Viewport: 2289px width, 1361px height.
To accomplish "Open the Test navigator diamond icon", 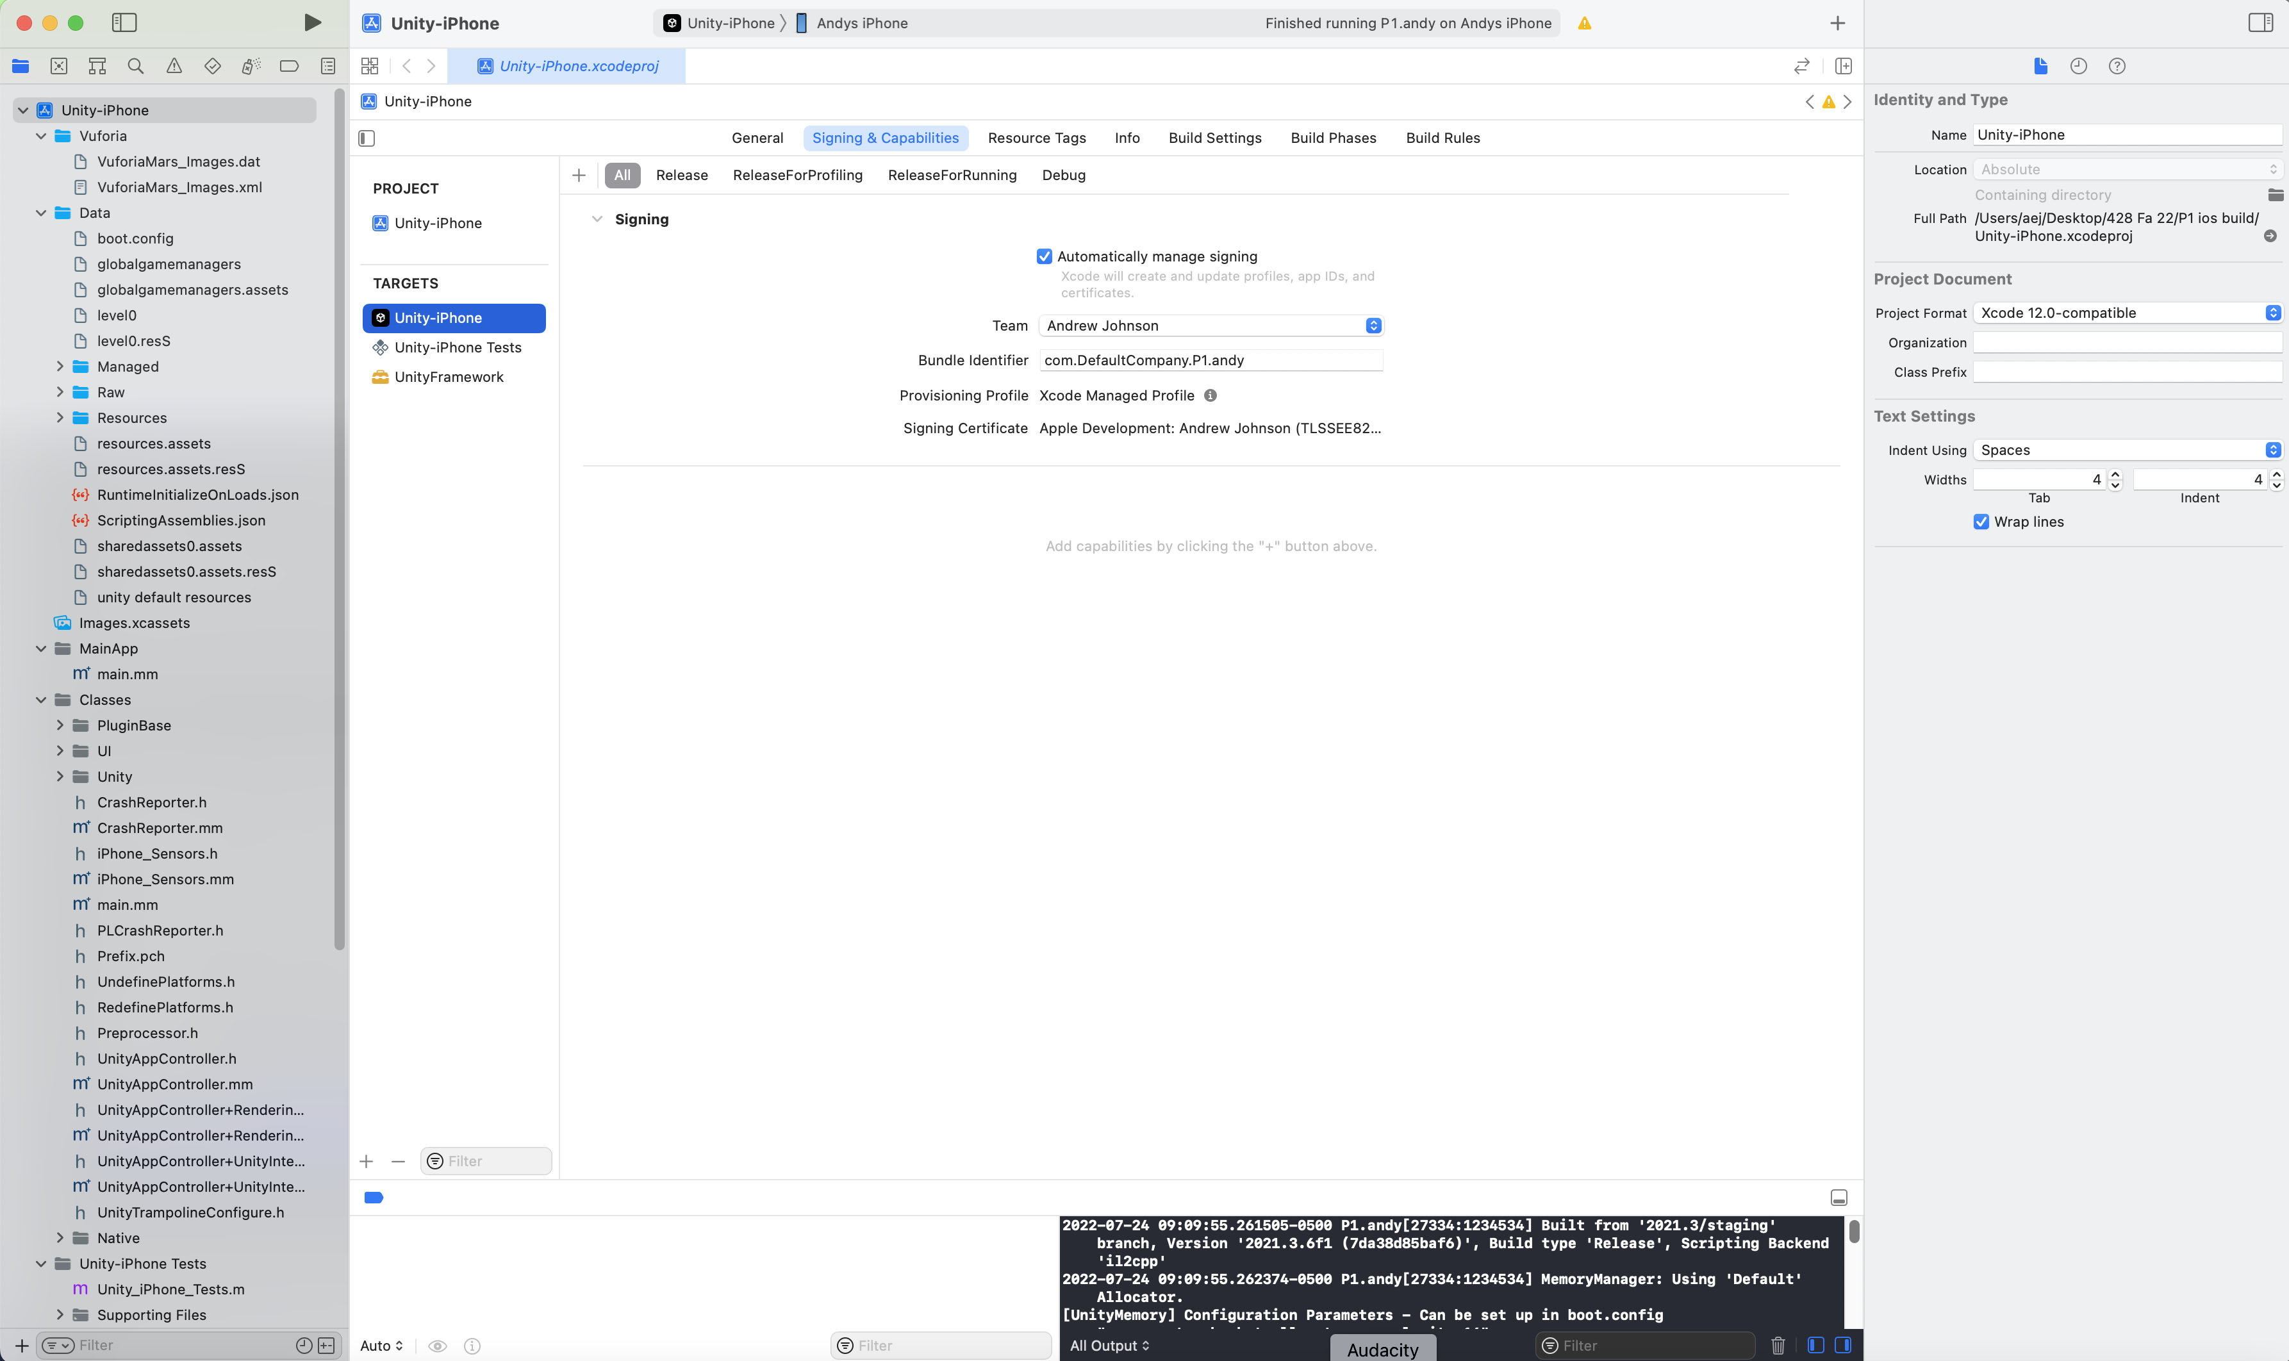I will point(213,66).
